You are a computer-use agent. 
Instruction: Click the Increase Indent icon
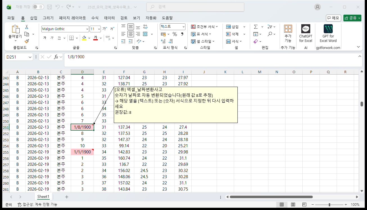[x=131, y=41]
